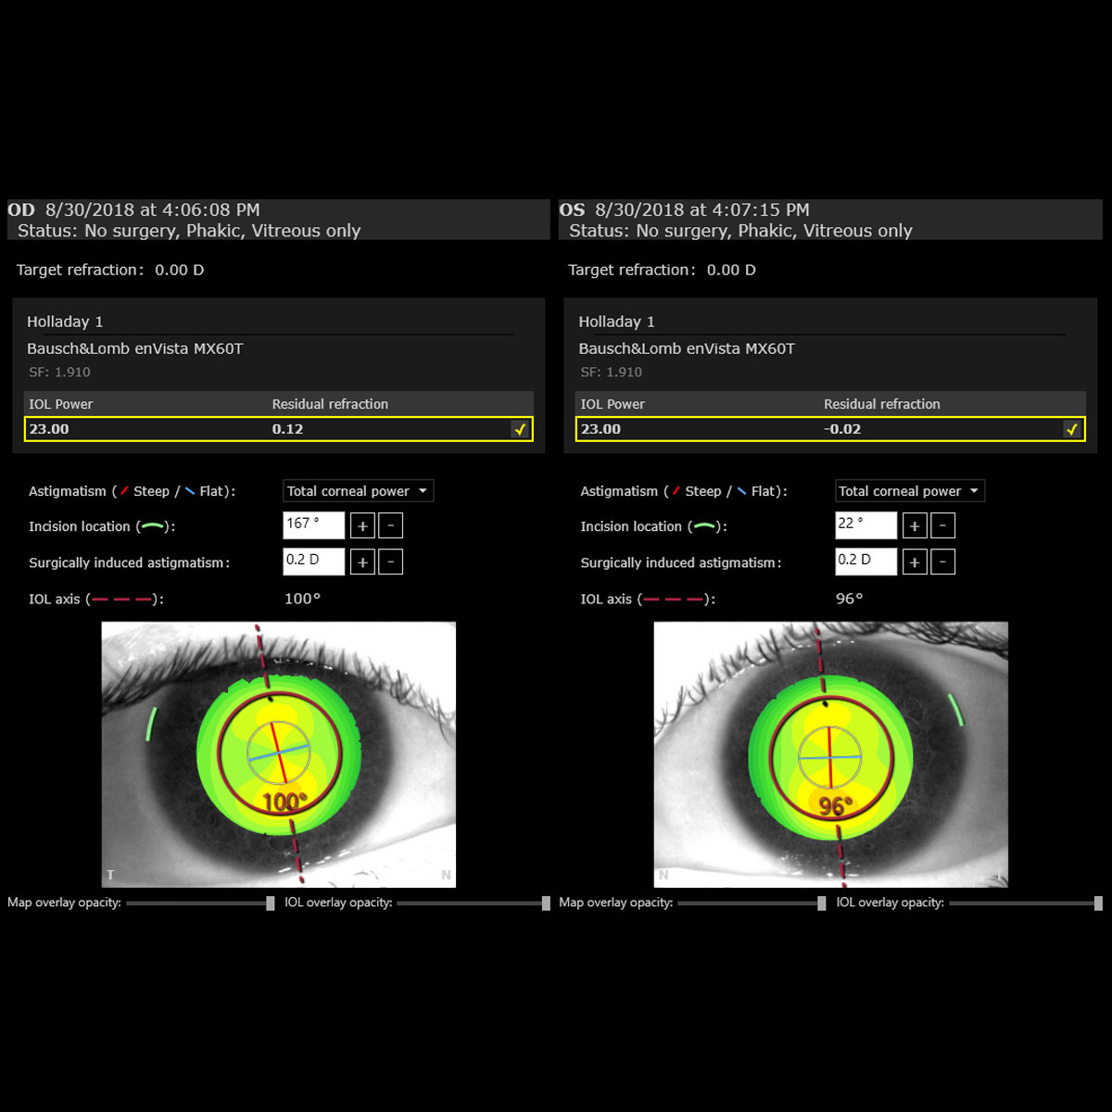The width and height of the screenshot is (1112, 1112).
Task: Click the OD Map overlay opacity slider handle
Action: point(271,903)
